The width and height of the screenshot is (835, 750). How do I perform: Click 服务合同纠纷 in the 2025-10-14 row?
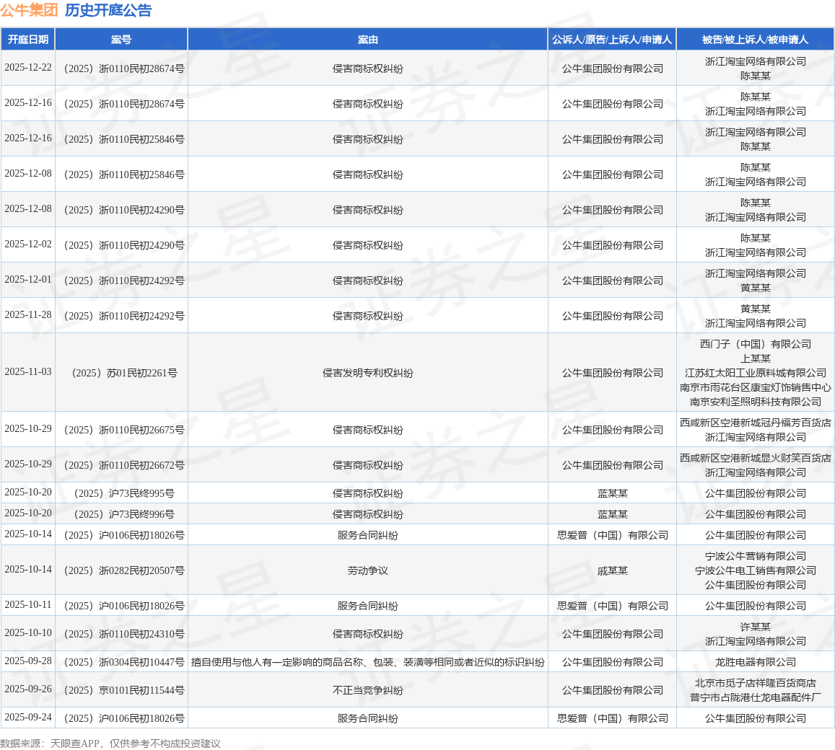pos(368,536)
